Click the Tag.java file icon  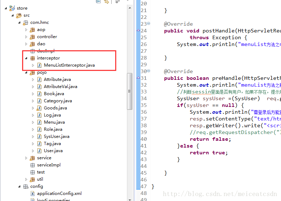pos(40,144)
